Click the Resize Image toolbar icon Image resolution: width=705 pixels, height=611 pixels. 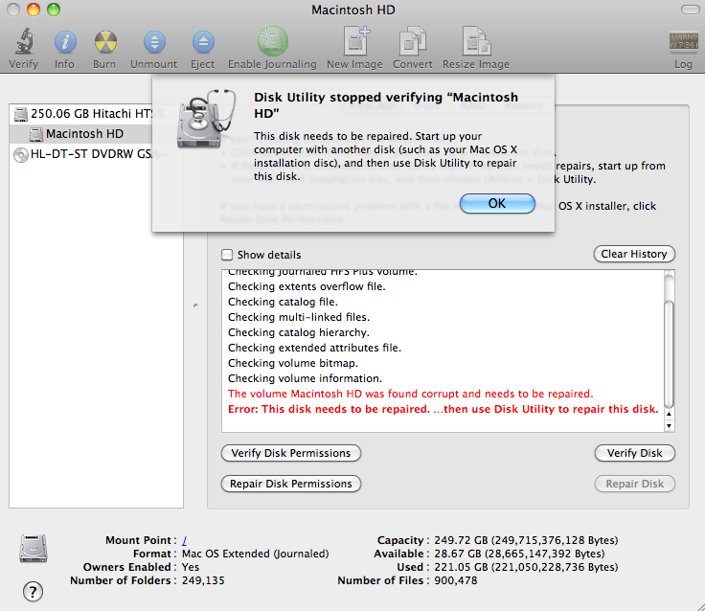tap(476, 41)
